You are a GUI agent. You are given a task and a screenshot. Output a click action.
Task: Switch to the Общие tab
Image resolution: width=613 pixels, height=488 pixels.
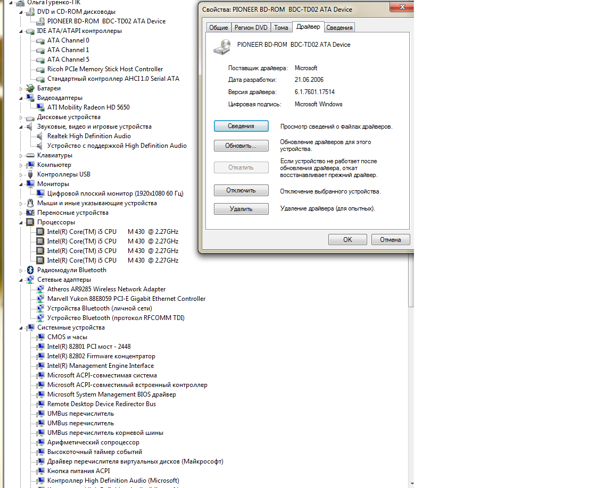[x=219, y=27]
